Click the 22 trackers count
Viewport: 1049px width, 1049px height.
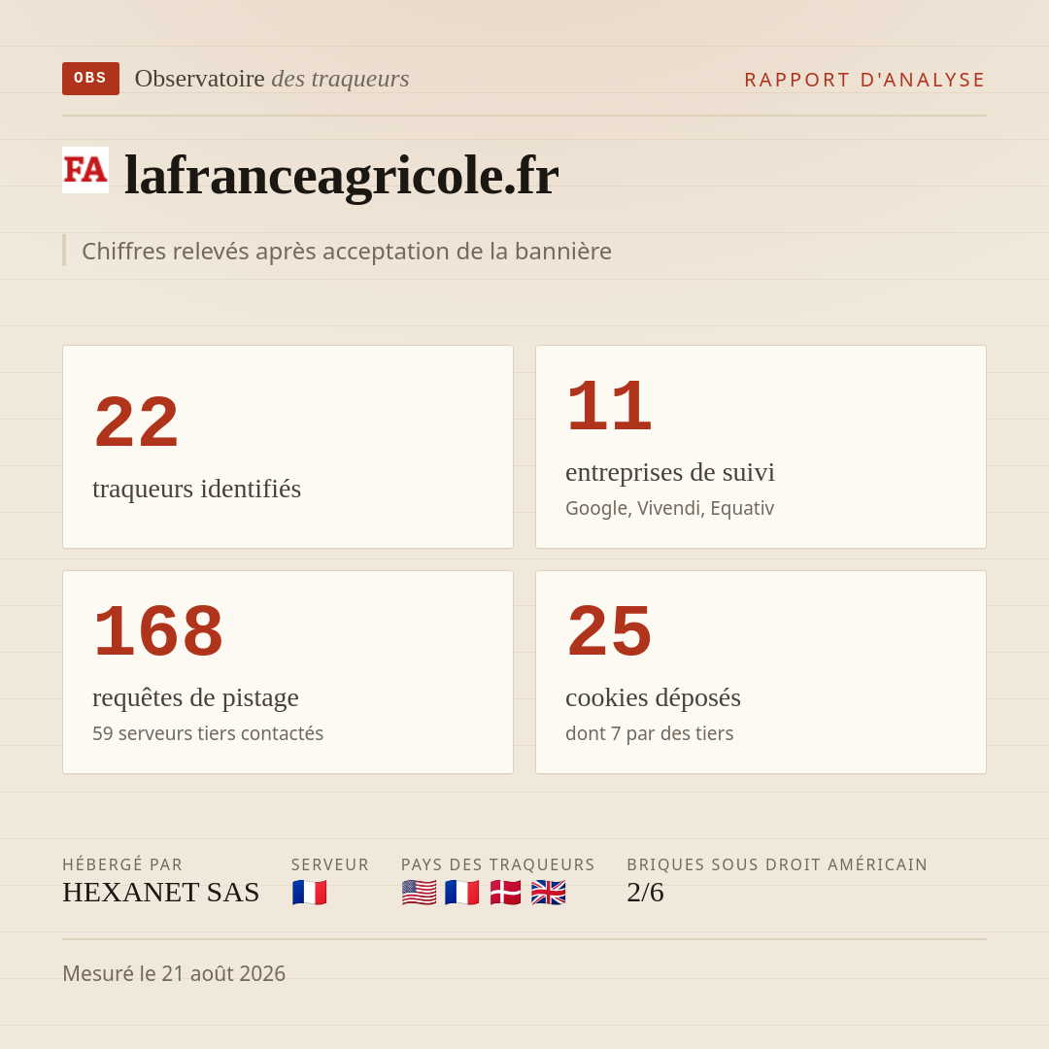pyautogui.click(x=137, y=423)
